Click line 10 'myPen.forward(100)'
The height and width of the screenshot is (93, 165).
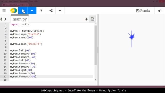[23, 54]
